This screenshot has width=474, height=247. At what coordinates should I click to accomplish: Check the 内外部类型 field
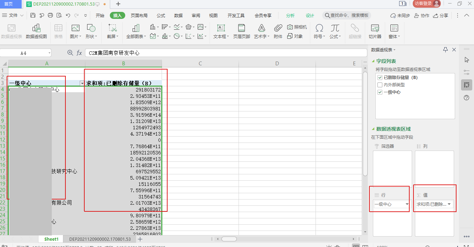click(x=380, y=85)
